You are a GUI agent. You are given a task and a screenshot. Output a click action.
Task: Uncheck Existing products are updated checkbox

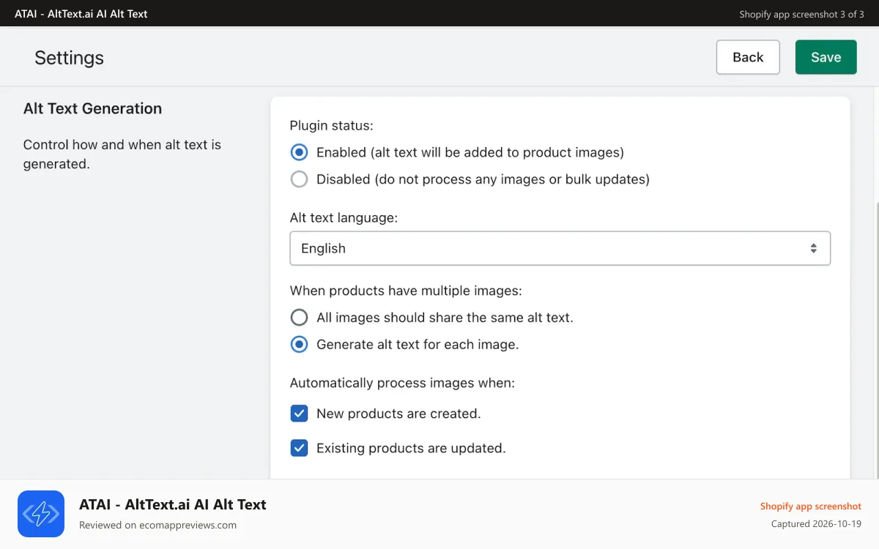(x=299, y=448)
